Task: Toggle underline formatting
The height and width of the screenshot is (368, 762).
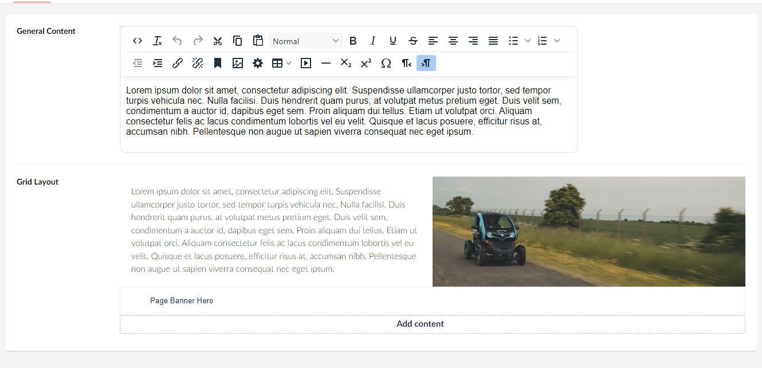Action: 393,41
